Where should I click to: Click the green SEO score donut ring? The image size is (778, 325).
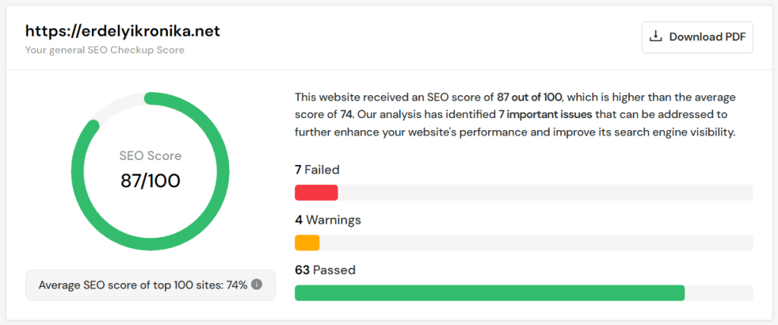[x=221, y=199]
